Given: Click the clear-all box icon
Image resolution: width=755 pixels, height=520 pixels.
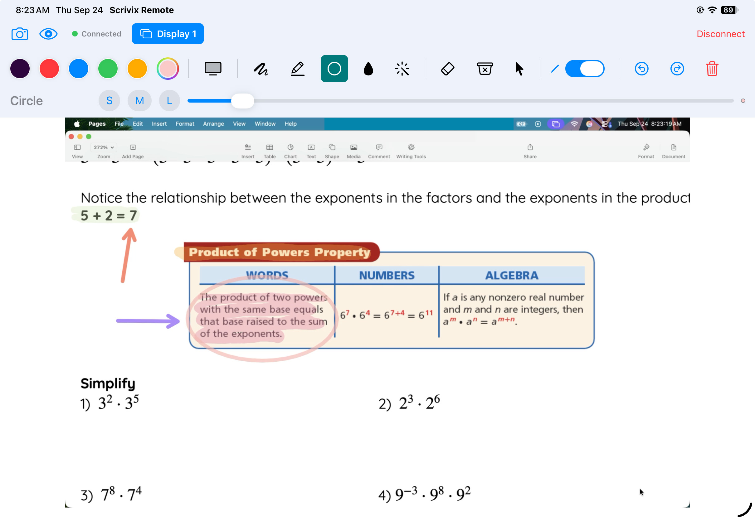Looking at the screenshot, I should (x=485, y=69).
